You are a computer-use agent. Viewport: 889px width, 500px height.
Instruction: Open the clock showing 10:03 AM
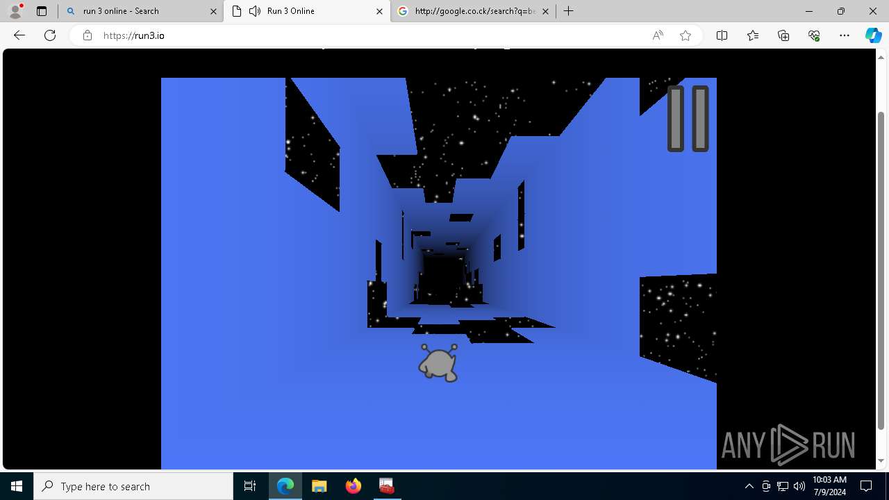pos(829,486)
